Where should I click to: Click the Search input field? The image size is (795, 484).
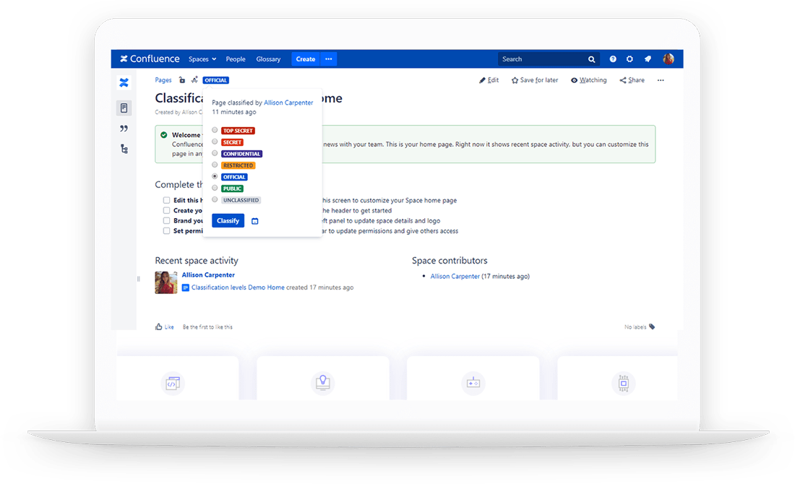point(549,59)
